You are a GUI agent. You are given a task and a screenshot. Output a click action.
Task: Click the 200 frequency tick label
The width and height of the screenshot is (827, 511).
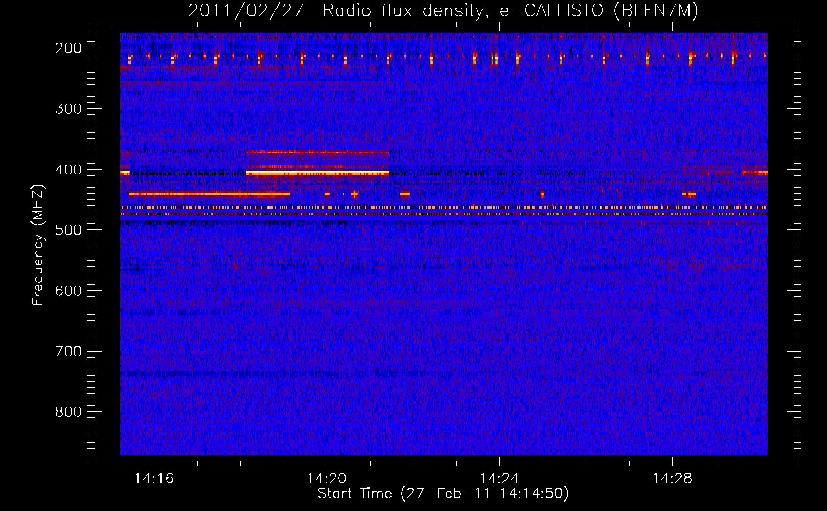(68, 48)
